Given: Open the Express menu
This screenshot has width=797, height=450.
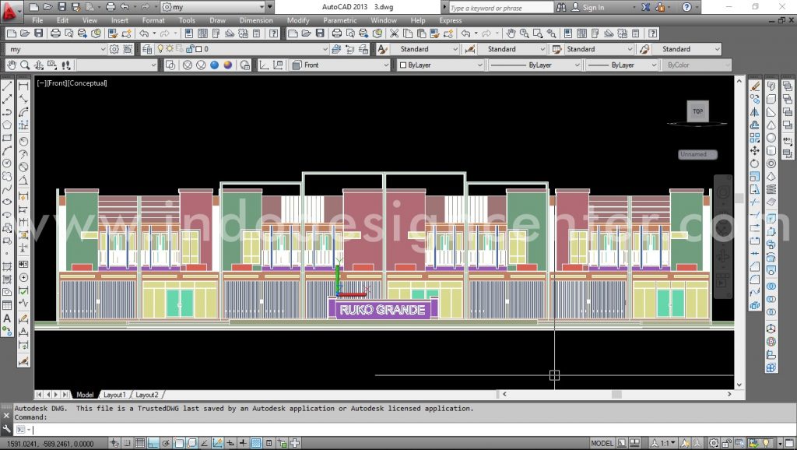Looking at the screenshot, I should pyautogui.click(x=451, y=20).
